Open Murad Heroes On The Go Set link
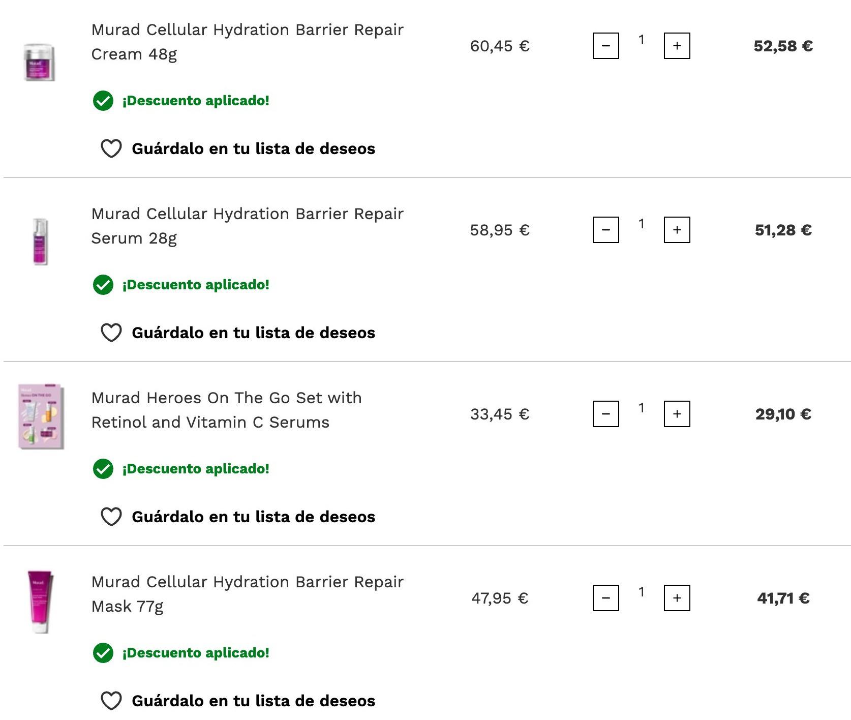This screenshot has width=851, height=720. (226, 410)
